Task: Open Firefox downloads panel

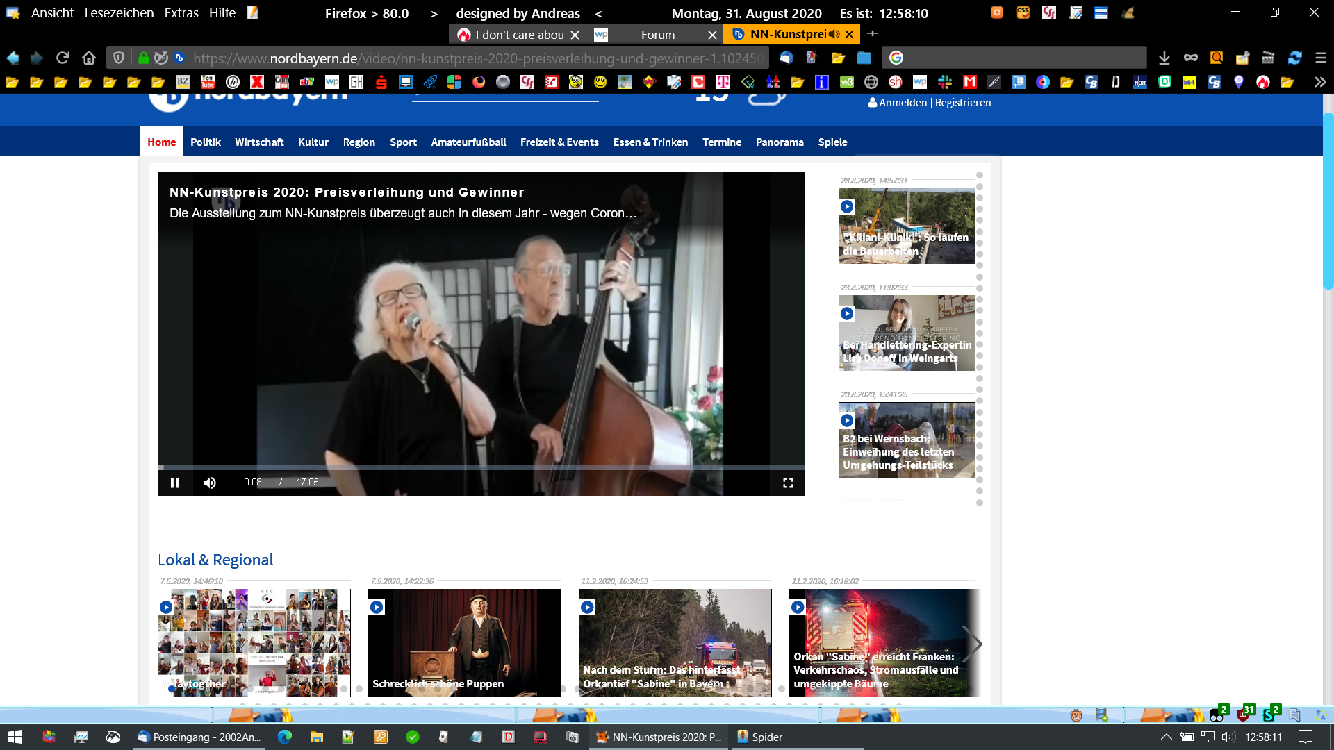Action: 1164,58
